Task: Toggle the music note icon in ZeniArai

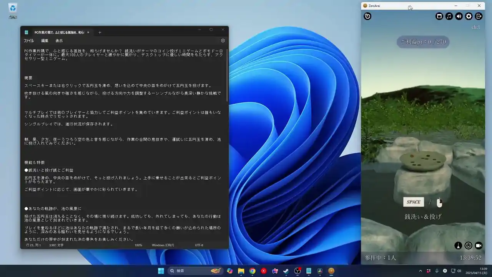Action: coord(449,16)
